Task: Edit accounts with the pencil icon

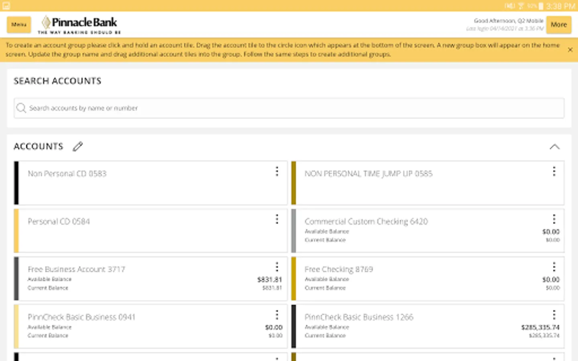Action: 78,146
